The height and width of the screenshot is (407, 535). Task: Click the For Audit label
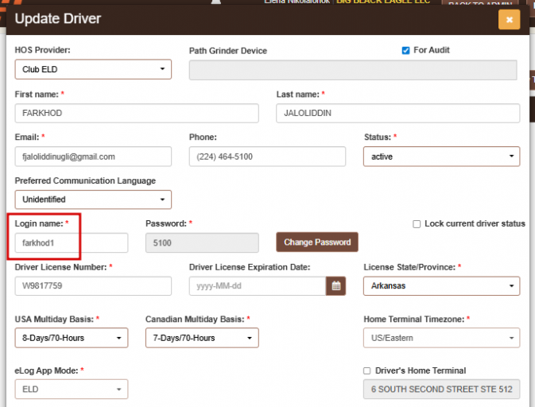click(x=432, y=50)
